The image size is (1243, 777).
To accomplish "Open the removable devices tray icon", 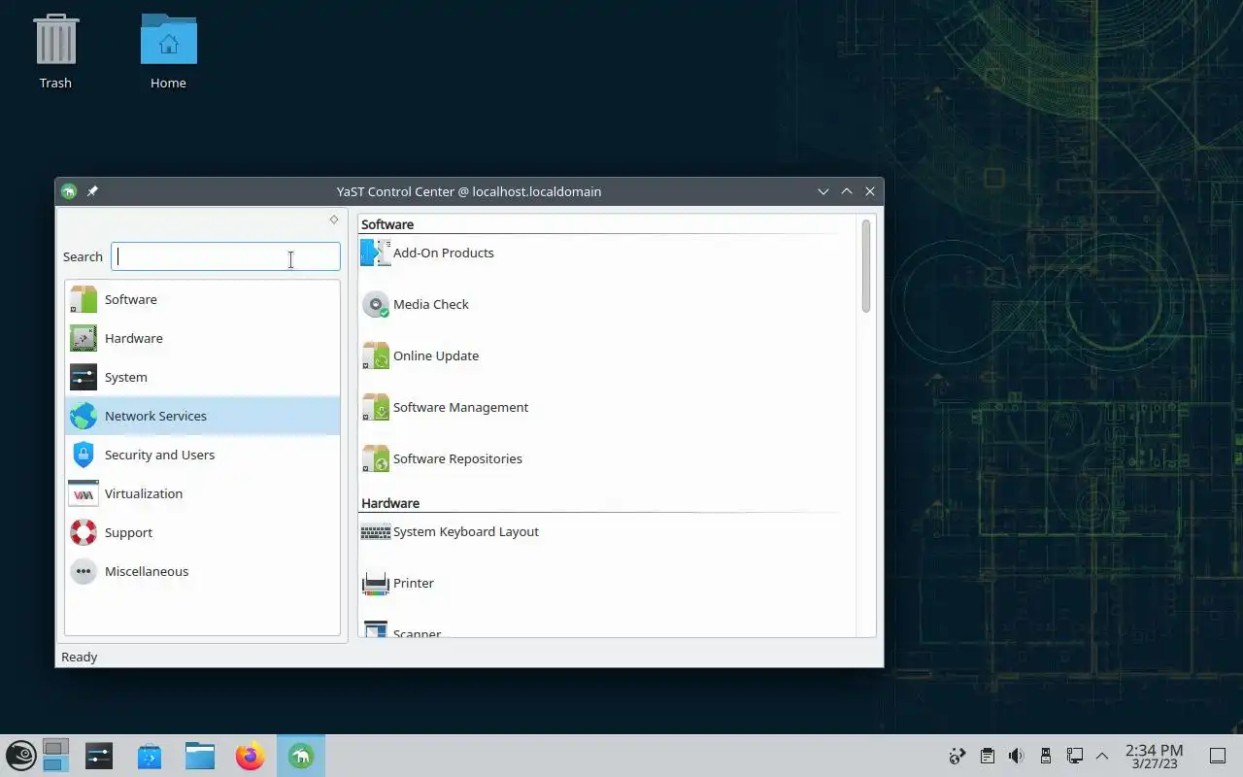I will 1045,756.
